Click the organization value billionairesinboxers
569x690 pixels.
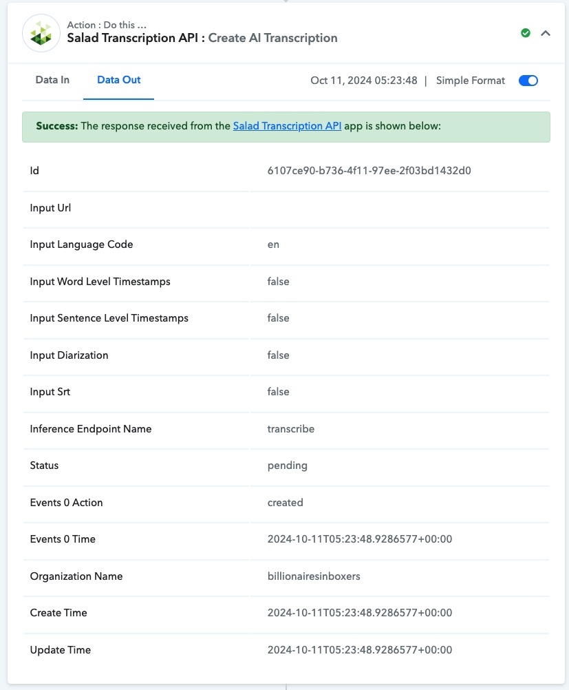tap(314, 576)
